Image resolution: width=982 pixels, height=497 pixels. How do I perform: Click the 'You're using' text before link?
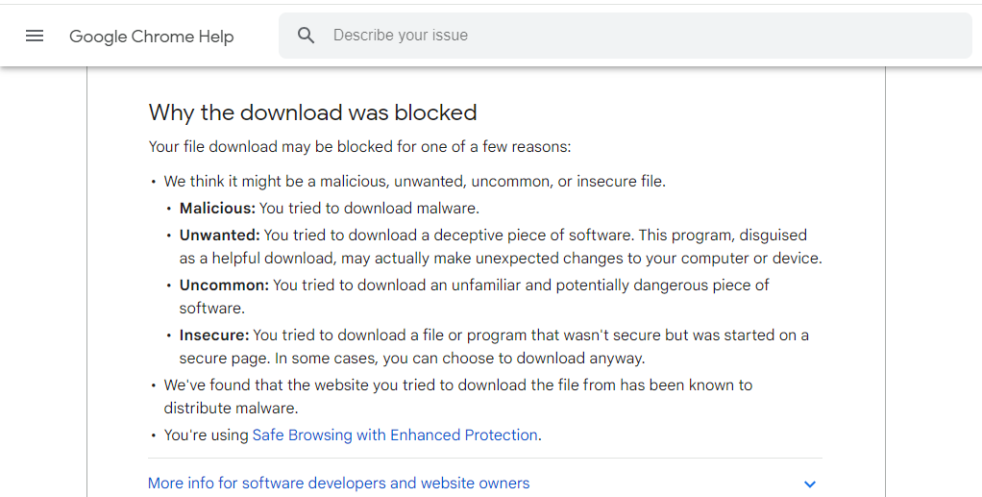point(206,435)
